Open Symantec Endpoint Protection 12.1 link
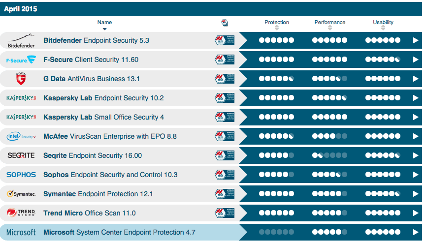This screenshot has width=426, height=243. click(98, 194)
